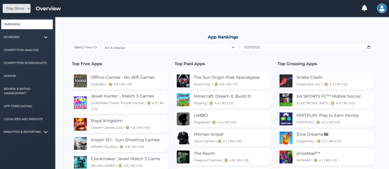
Task: Click the Minecraft app icon
Action: click(183, 100)
